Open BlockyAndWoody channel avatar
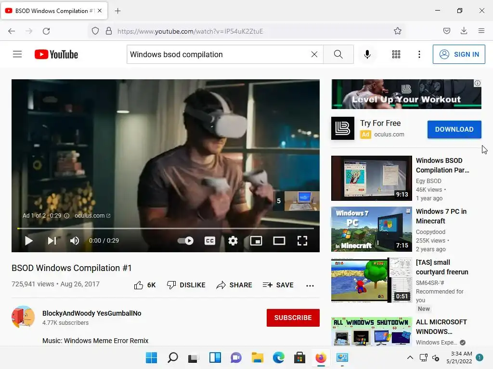The height and width of the screenshot is (369, 493). click(23, 317)
